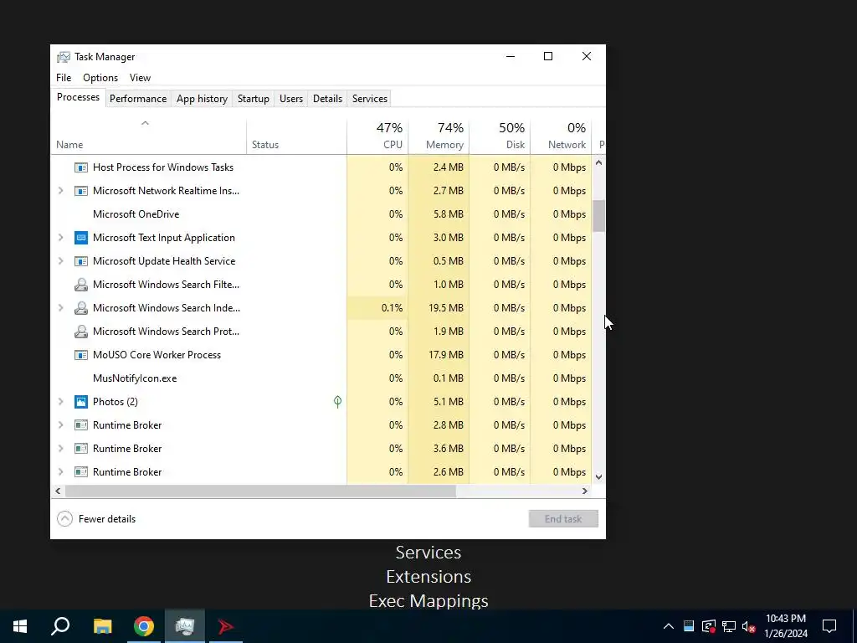Open the Windows Start menu
Screen dimensions: 857x643
[20, 626]
